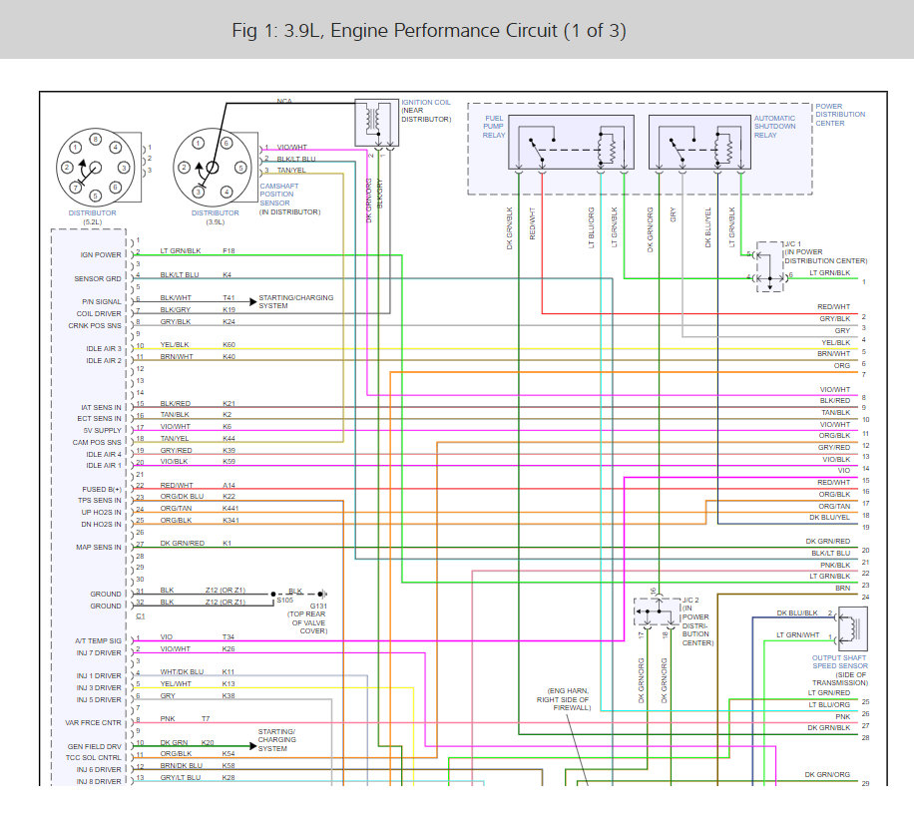This screenshot has height=813, width=914.
Task: Click the Distributor (3.9L) cap symbol
Action: click(213, 168)
